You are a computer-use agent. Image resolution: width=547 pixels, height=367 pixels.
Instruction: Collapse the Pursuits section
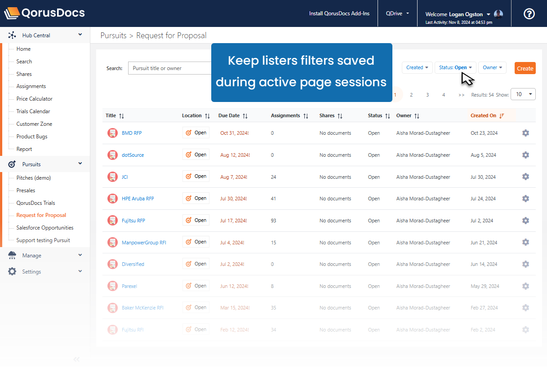tap(80, 164)
